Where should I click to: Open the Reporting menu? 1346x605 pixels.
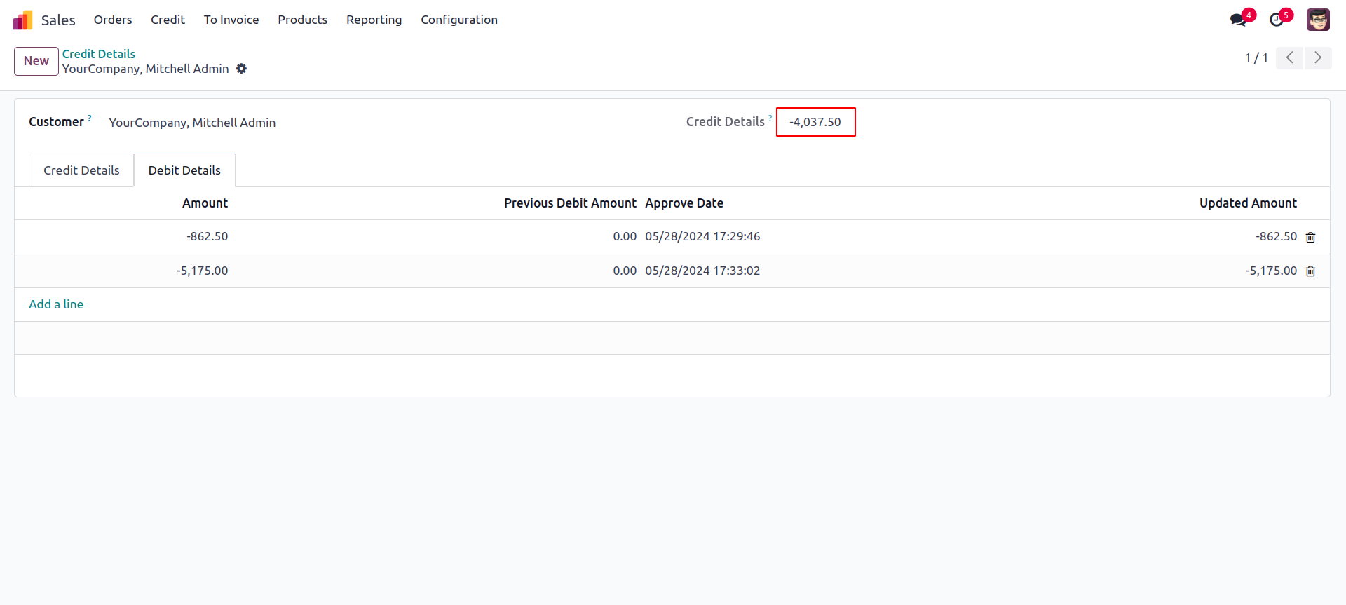[374, 20]
